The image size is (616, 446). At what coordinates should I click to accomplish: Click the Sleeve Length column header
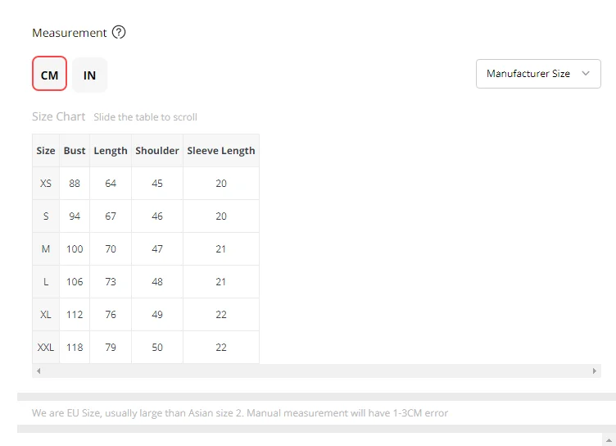tap(221, 151)
